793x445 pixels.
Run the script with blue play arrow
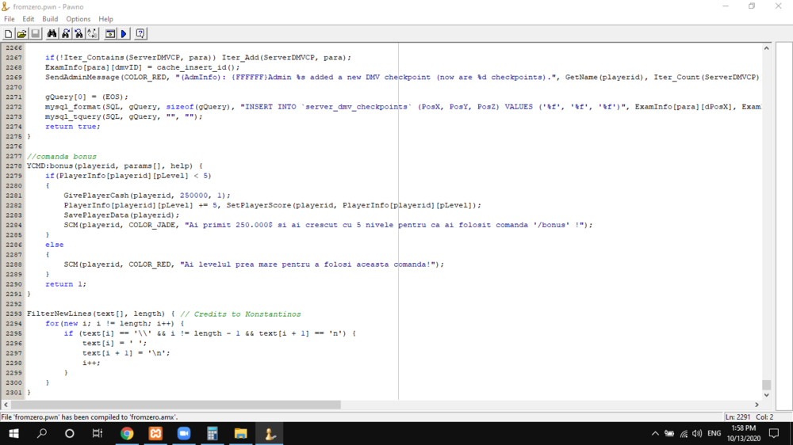[x=124, y=34]
